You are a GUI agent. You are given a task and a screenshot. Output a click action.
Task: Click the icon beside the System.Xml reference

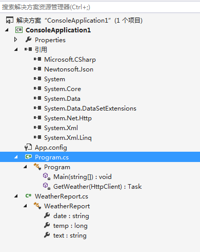[37, 128]
